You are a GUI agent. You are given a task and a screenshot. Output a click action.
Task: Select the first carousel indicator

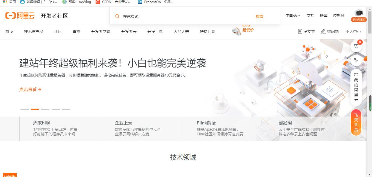click(25, 109)
